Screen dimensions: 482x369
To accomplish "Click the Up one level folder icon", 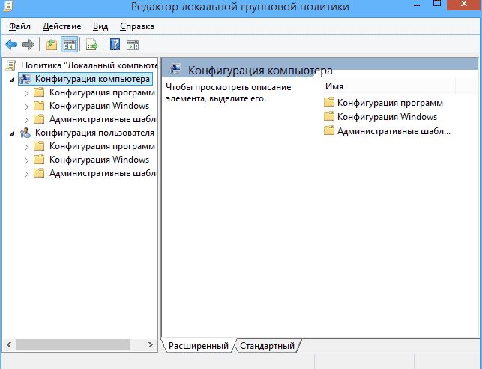I will pos(51,45).
